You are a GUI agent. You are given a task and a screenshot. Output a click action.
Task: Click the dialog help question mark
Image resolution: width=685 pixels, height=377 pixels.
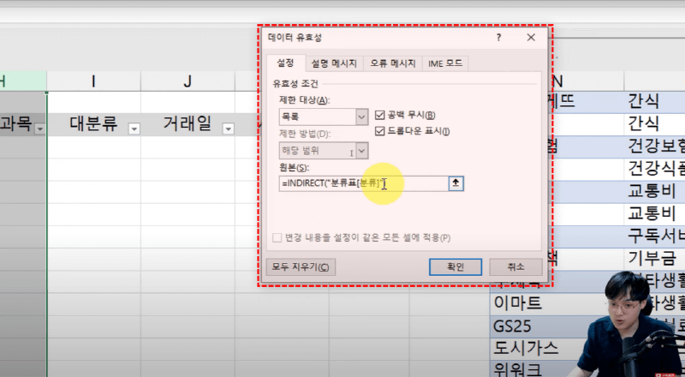[x=498, y=38]
